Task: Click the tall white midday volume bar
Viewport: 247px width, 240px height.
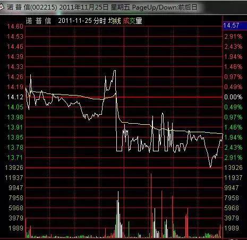Action: click(118, 215)
